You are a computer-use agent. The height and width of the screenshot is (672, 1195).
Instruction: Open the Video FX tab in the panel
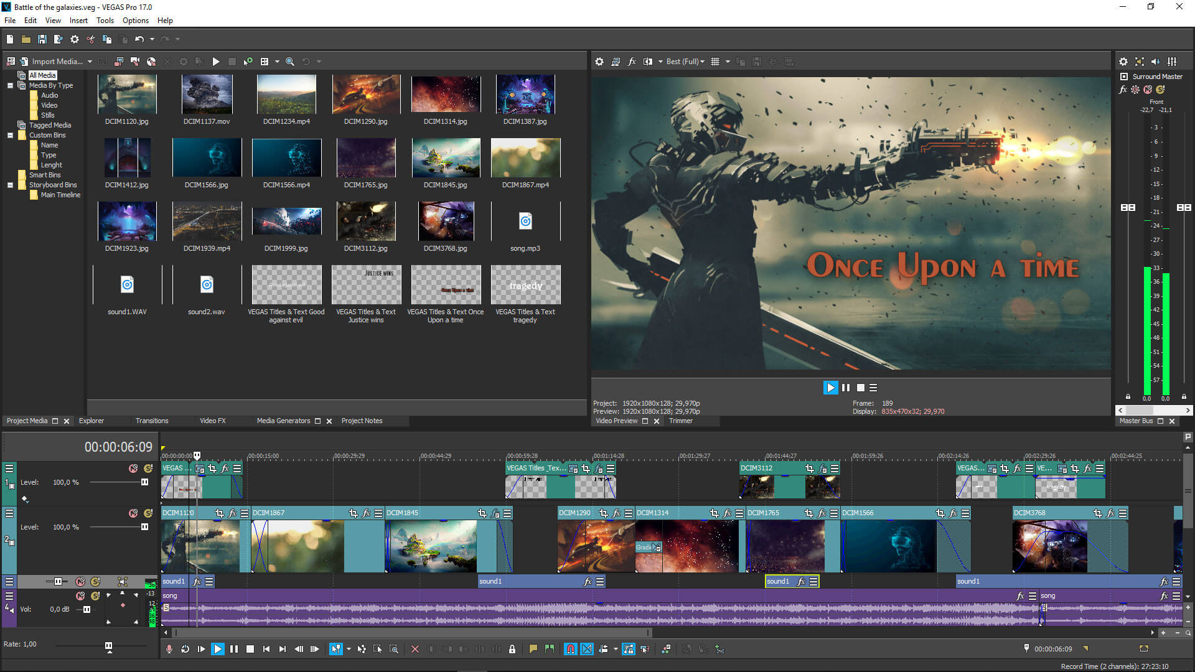click(212, 420)
